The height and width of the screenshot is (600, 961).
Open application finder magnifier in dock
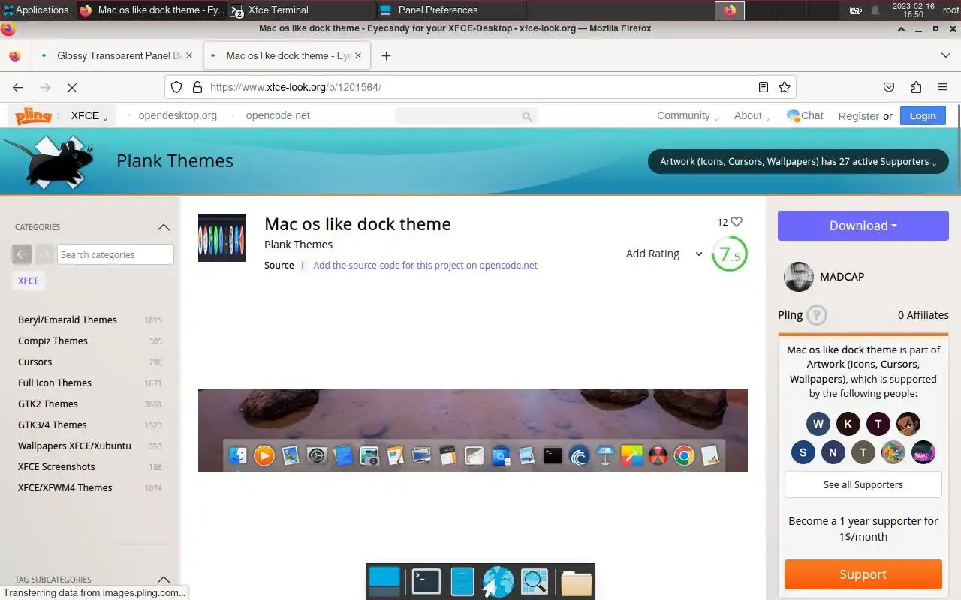click(x=535, y=581)
